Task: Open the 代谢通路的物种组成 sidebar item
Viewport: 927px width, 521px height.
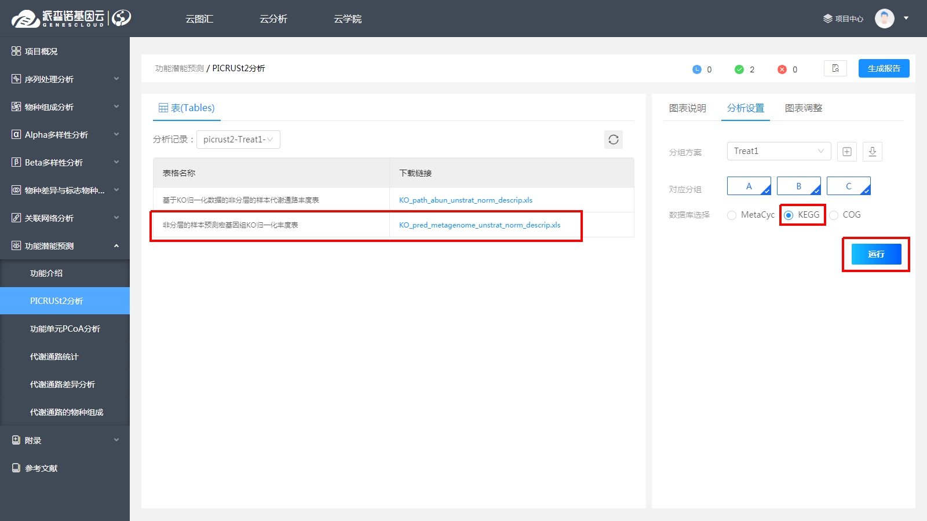Action: click(x=65, y=412)
